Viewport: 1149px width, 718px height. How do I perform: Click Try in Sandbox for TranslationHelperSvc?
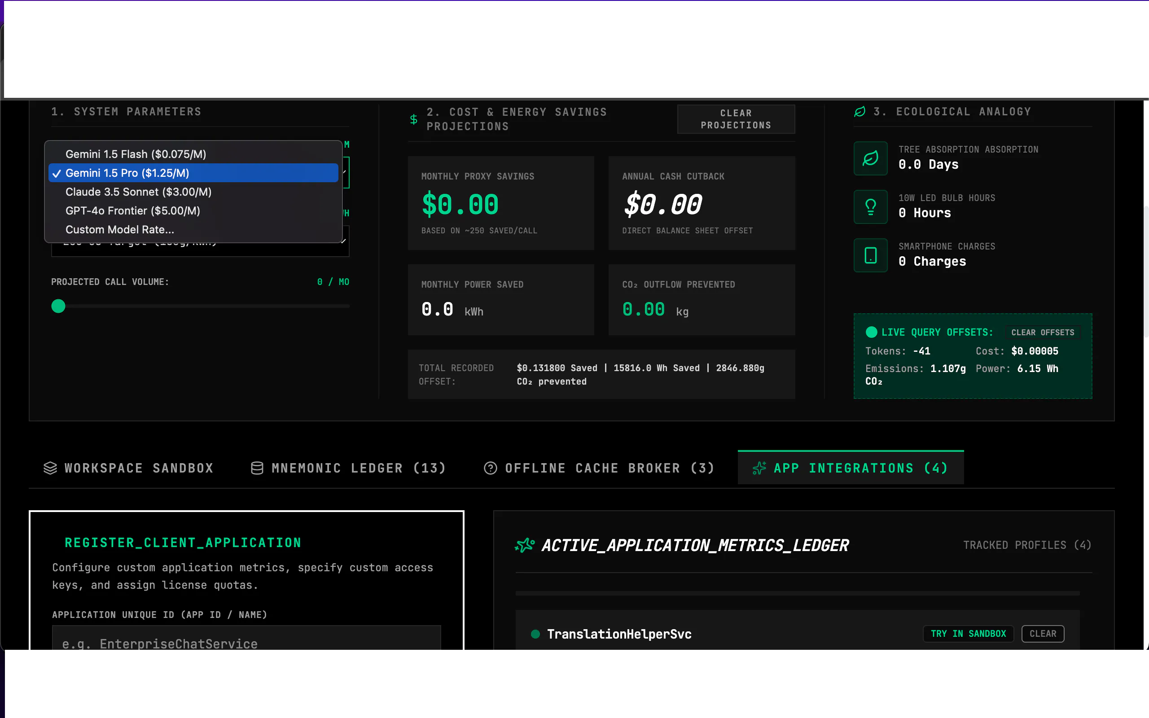click(968, 634)
